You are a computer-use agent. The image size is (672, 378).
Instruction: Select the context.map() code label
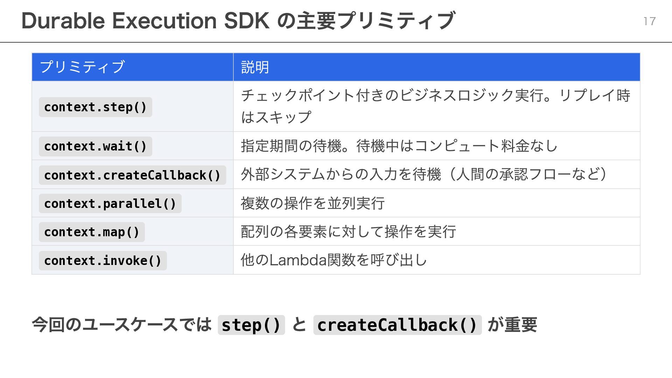[x=92, y=232]
